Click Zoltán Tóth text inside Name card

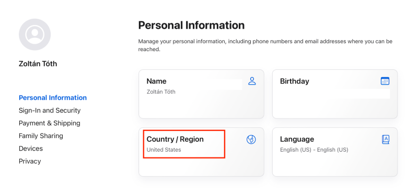pos(161,92)
